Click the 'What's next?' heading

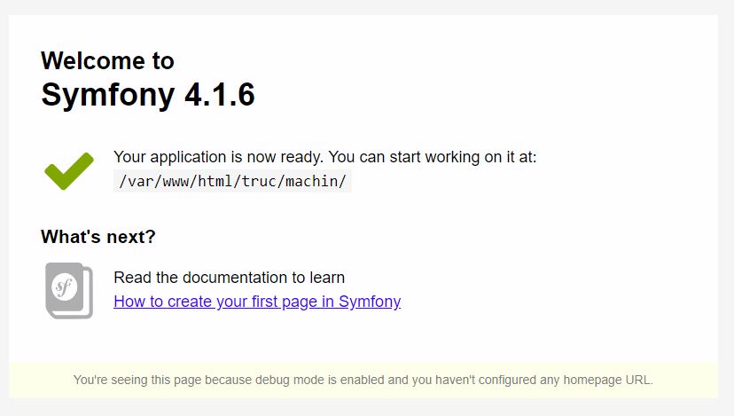98,237
